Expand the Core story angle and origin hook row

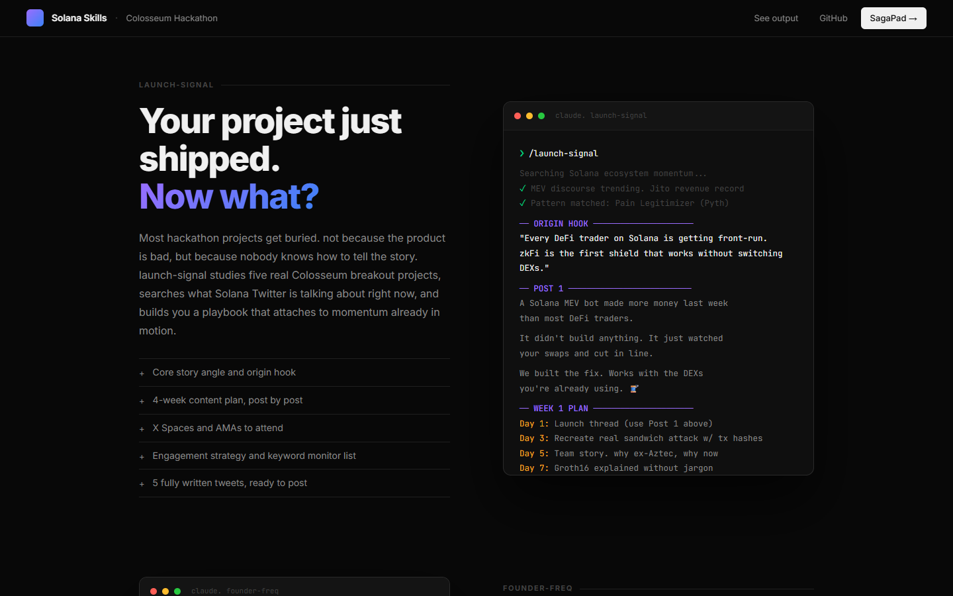click(224, 373)
